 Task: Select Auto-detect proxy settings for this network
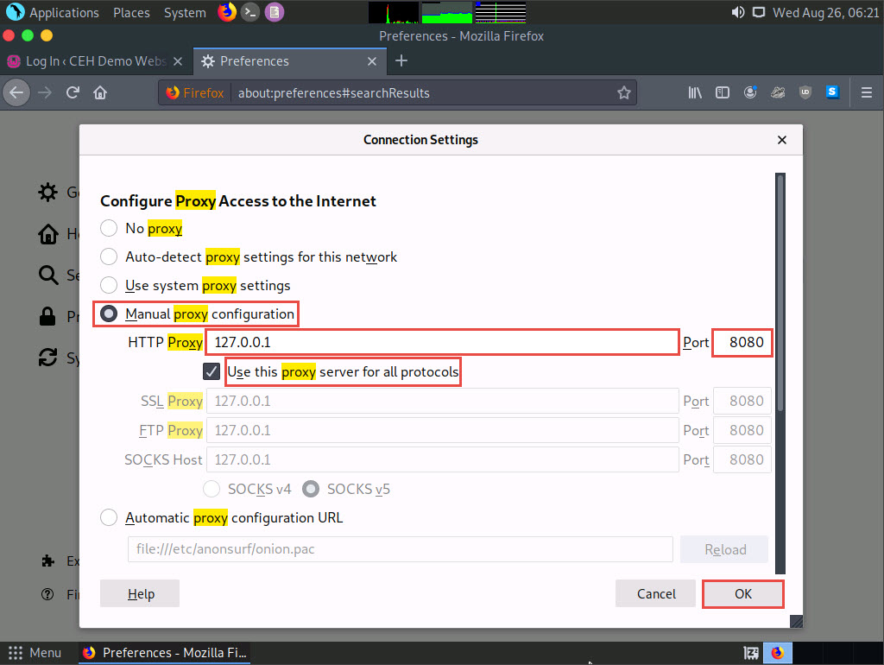coord(109,256)
